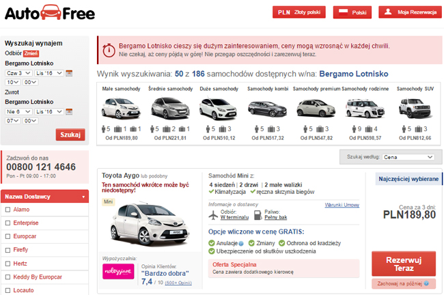Click the Zmień button next to Odbiór
The width and height of the screenshot is (444, 295).
tap(31, 53)
